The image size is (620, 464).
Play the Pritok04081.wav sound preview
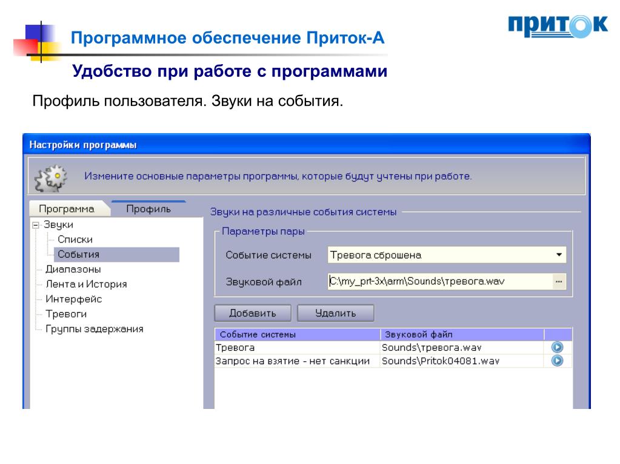(557, 361)
